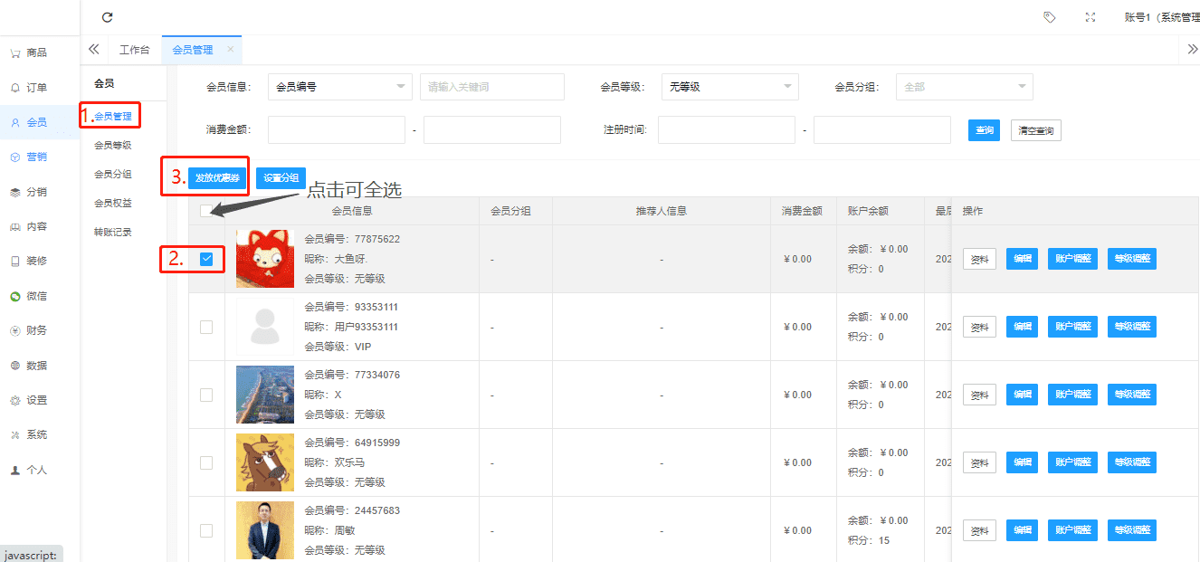Screen dimensions: 1200x562
Task: Close the 会员管理 tab via X icon
Action: click(230, 50)
